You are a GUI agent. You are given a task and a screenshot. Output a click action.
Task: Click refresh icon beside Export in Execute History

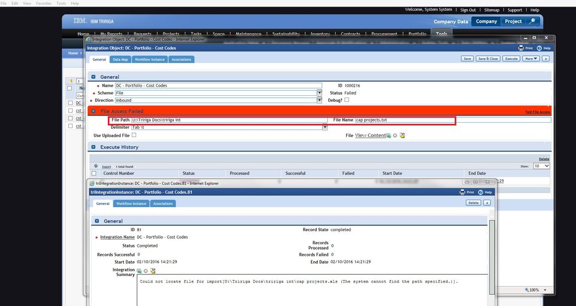point(96,166)
